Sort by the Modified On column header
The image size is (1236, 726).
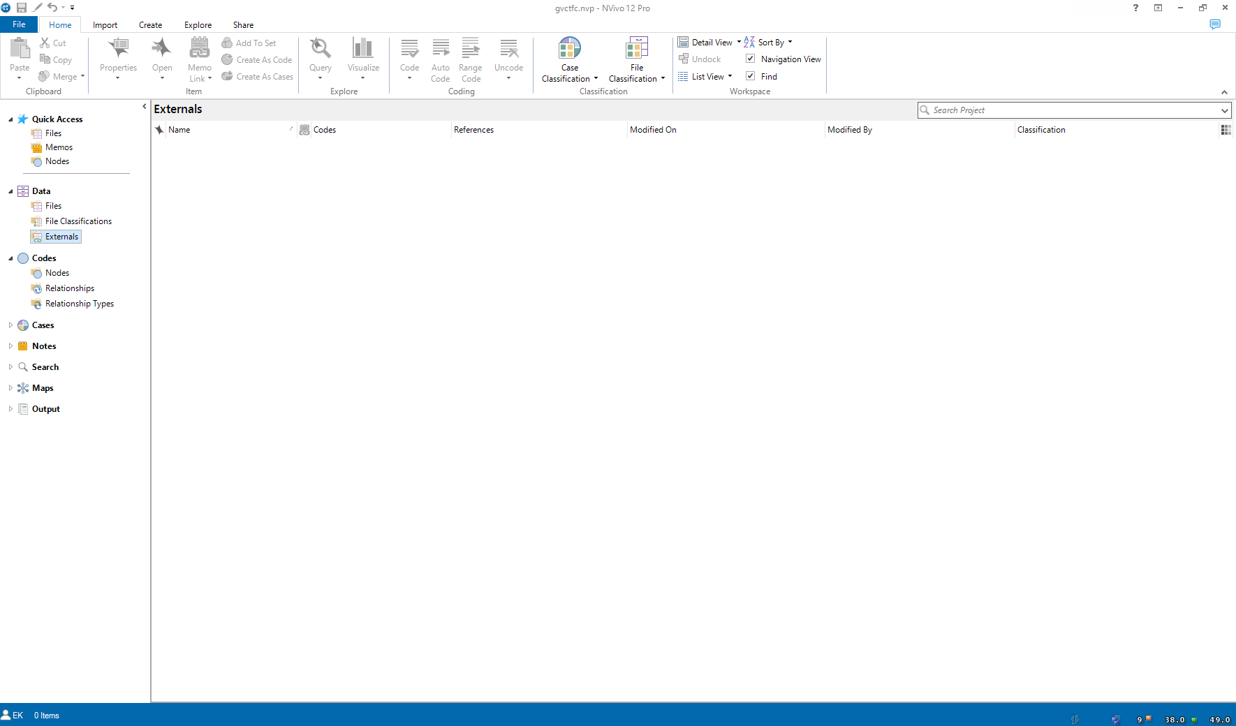[726, 130]
